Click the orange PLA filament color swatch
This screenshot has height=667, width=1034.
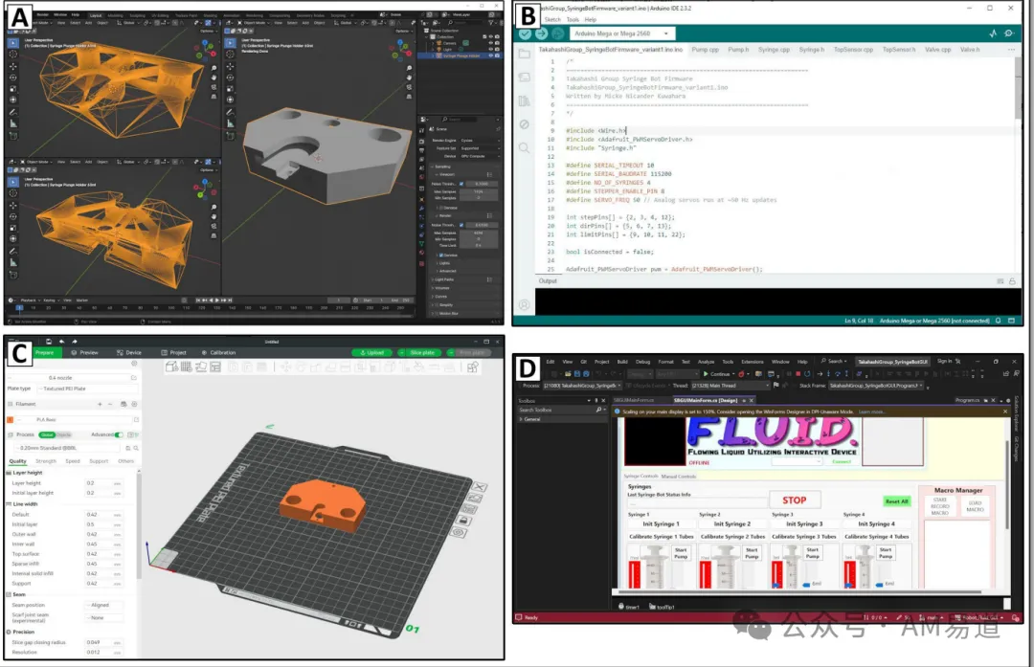tap(10, 420)
